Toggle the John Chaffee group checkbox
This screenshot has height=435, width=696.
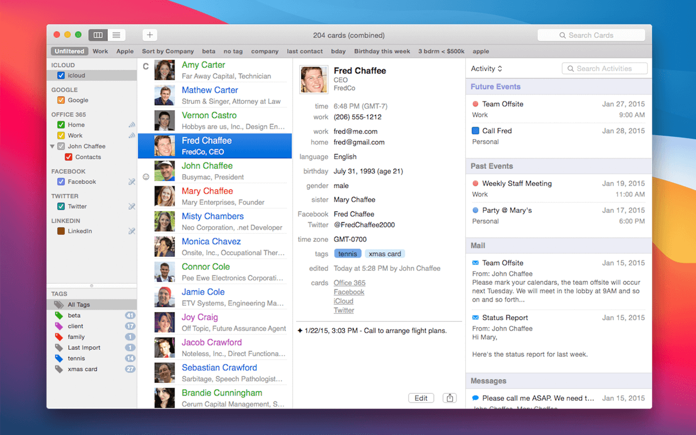61,146
